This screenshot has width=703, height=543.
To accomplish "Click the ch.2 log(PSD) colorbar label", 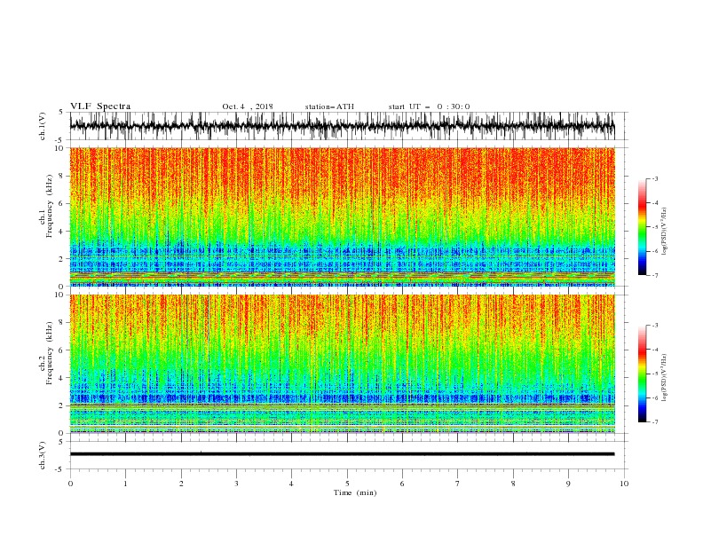I will coord(664,378).
